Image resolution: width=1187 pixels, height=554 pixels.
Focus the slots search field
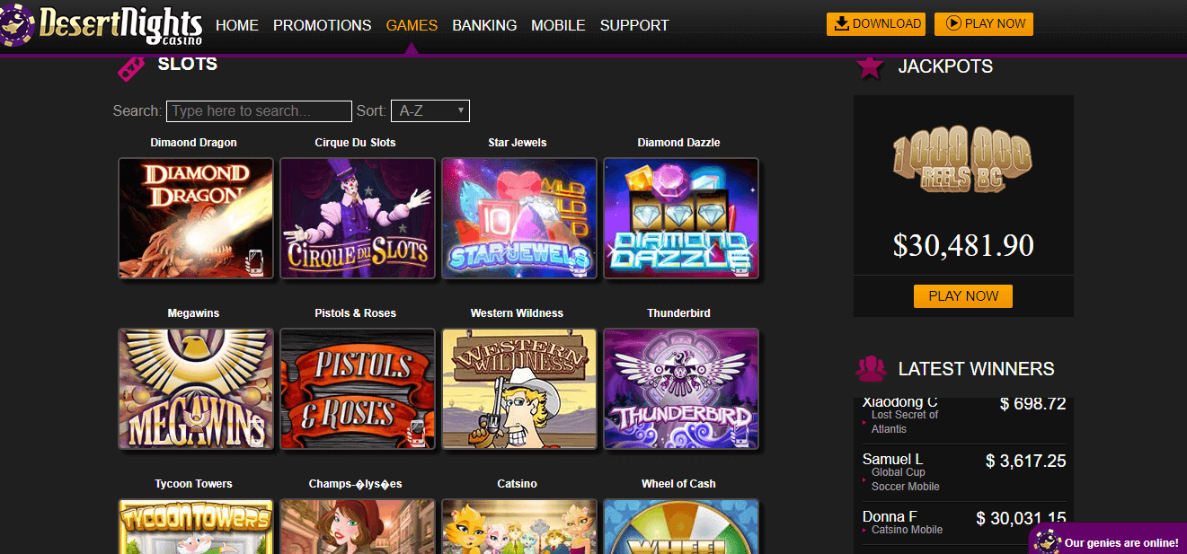click(259, 111)
